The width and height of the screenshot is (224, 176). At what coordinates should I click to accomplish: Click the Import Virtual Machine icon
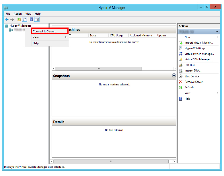pyautogui.click(x=181, y=43)
